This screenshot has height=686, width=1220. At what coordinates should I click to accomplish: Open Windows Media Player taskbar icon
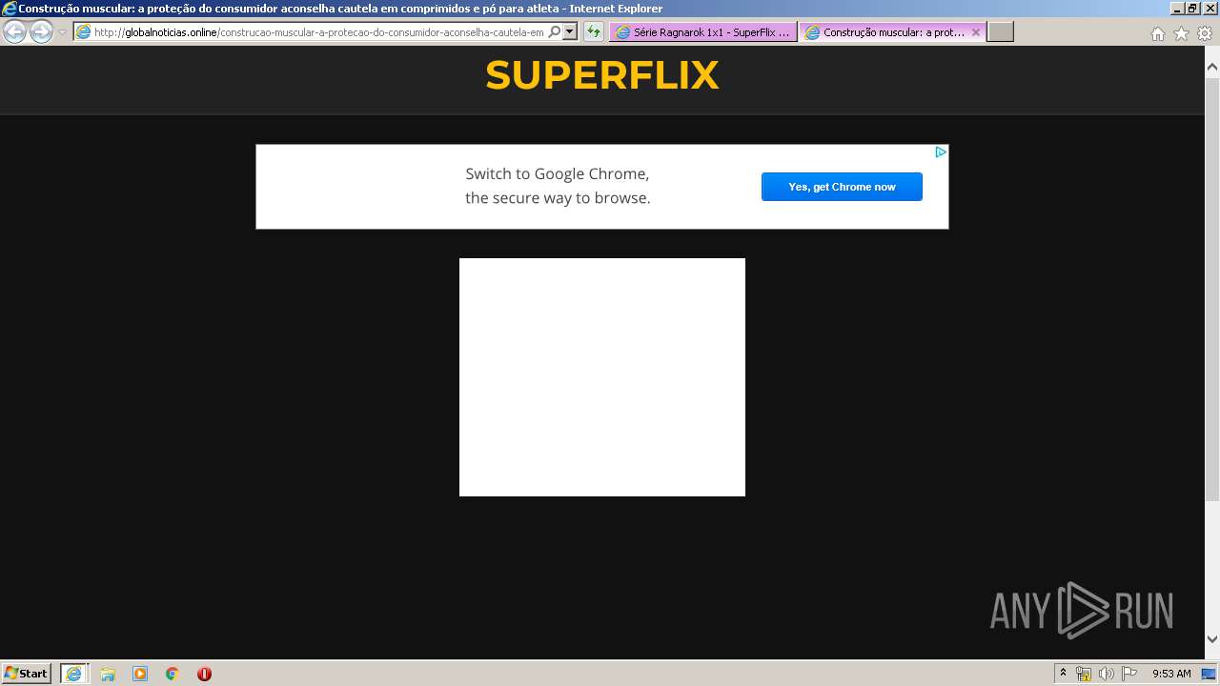pyautogui.click(x=140, y=674)
